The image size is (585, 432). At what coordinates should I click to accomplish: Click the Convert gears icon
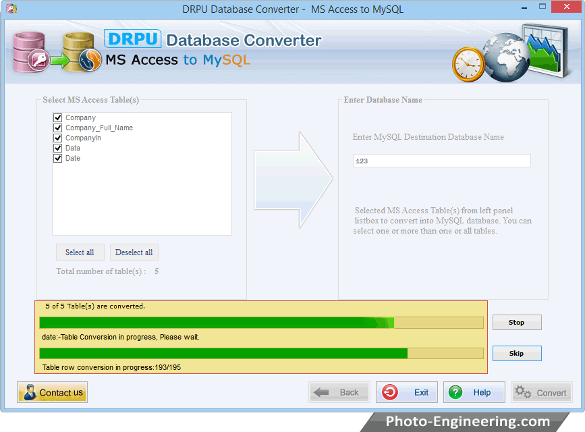point(523,392)
